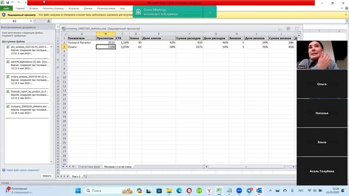
Task: Open the green Файл tab
Action: point(6,9)
